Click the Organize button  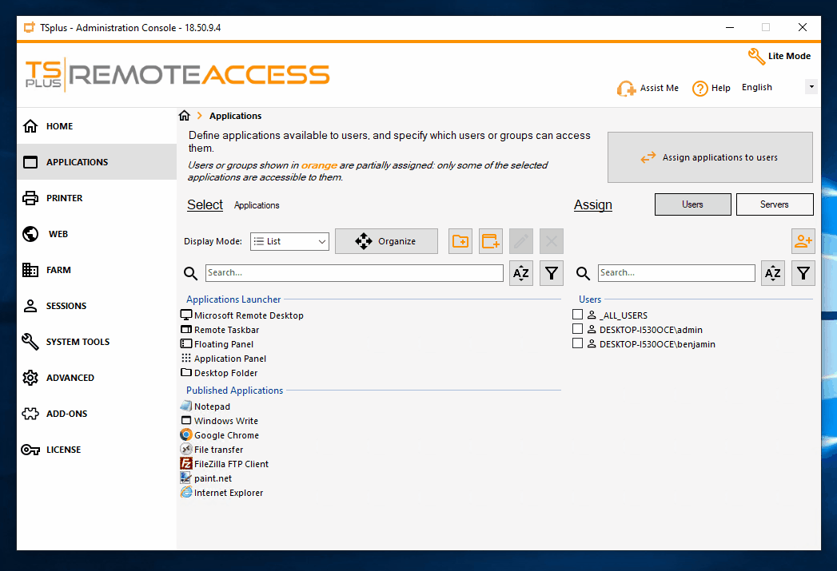click(x=386, y=241)
